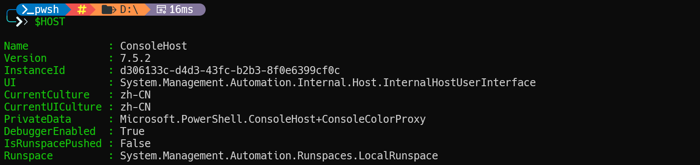This screenshot has height=165, width=700.
Task: Click the folder icon in the prompt
Action: (109, 10)
